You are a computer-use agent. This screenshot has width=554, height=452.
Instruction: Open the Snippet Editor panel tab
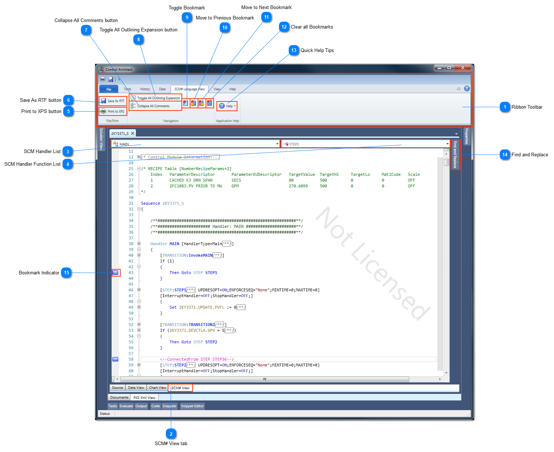point(192,406)
